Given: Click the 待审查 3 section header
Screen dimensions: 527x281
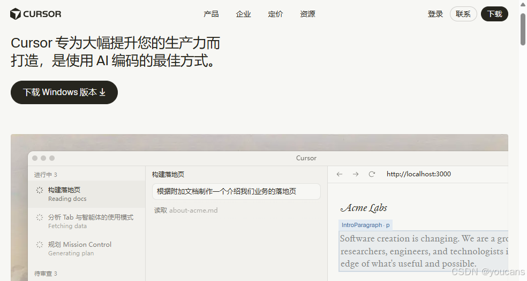Looking at the screenshot, I should tap(46, 274).
